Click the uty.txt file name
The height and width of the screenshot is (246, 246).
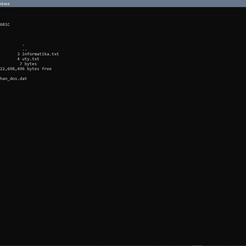pos(31,59)
